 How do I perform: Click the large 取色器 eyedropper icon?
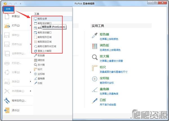95,35
